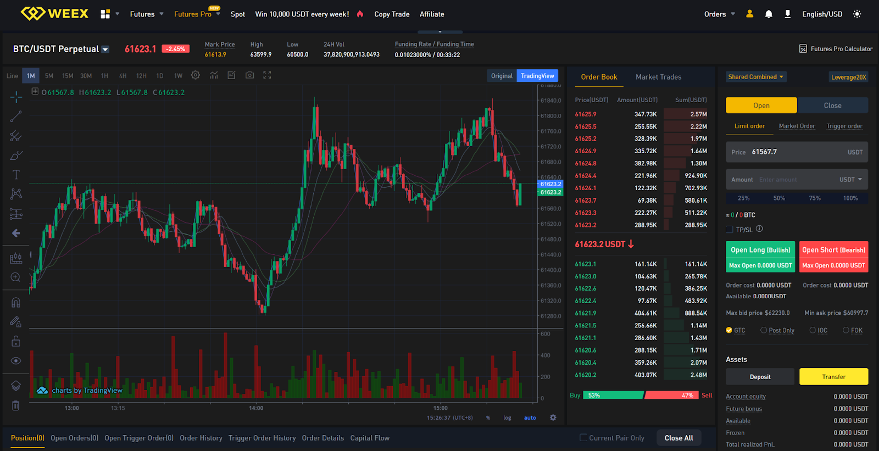Select the IOC radio option
879x451 pixels.
[x=813, y=330]
